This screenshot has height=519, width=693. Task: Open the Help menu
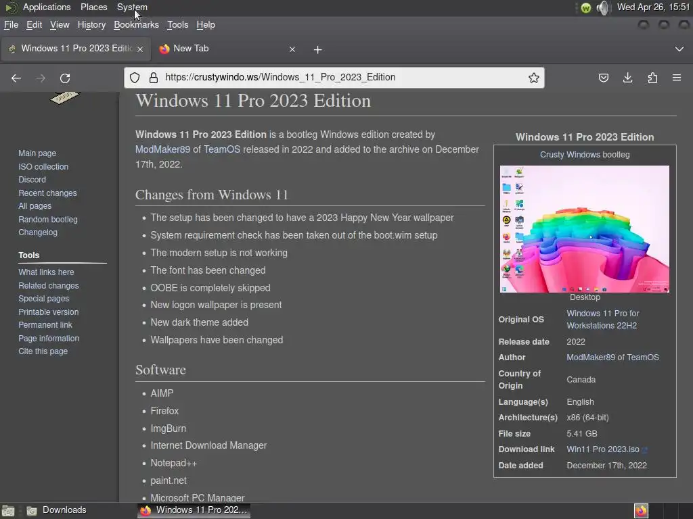coord(206,25)
